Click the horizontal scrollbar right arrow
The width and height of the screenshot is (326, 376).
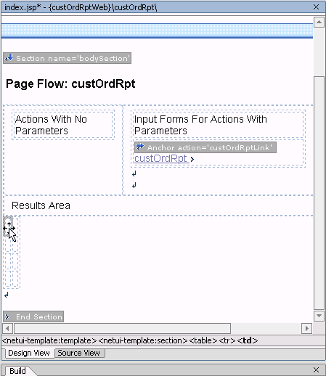306,328
